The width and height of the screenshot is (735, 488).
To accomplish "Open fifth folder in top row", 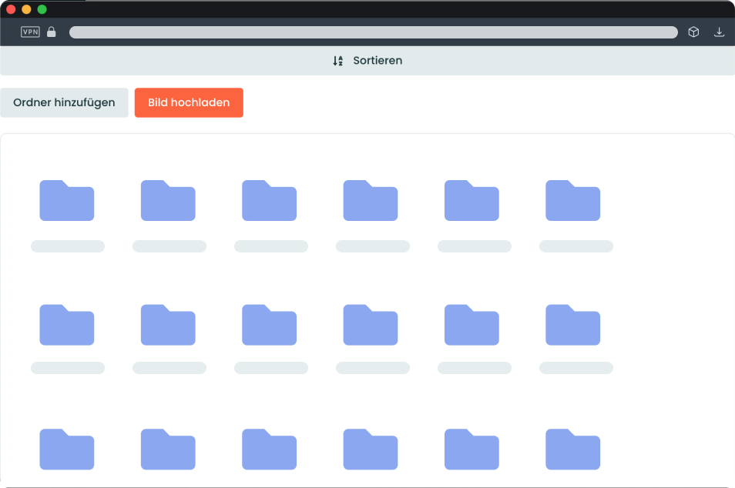I will tap(472, 200).
